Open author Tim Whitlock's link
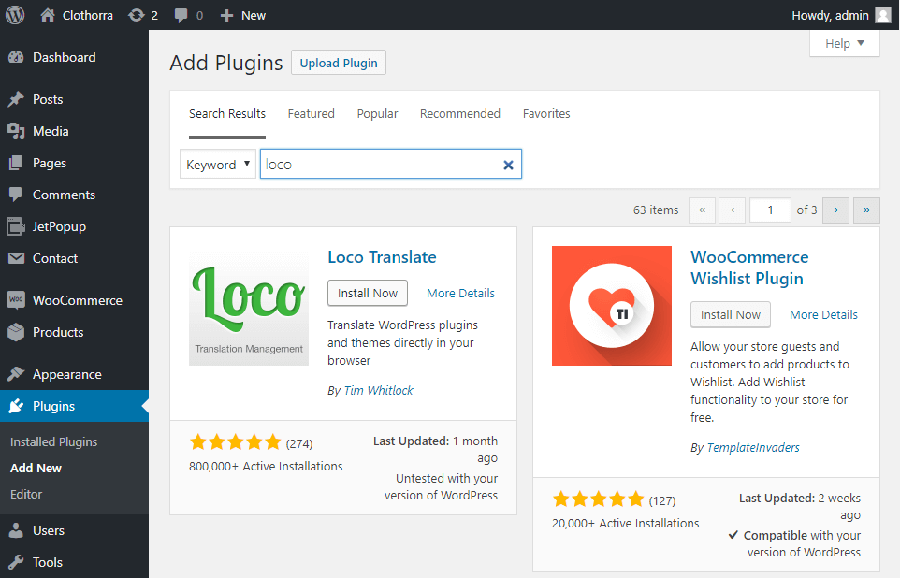 click(378, 390)
